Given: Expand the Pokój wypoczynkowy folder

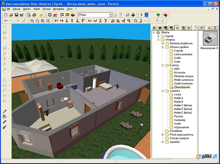Looking at the screenshot, I should 163,135.
